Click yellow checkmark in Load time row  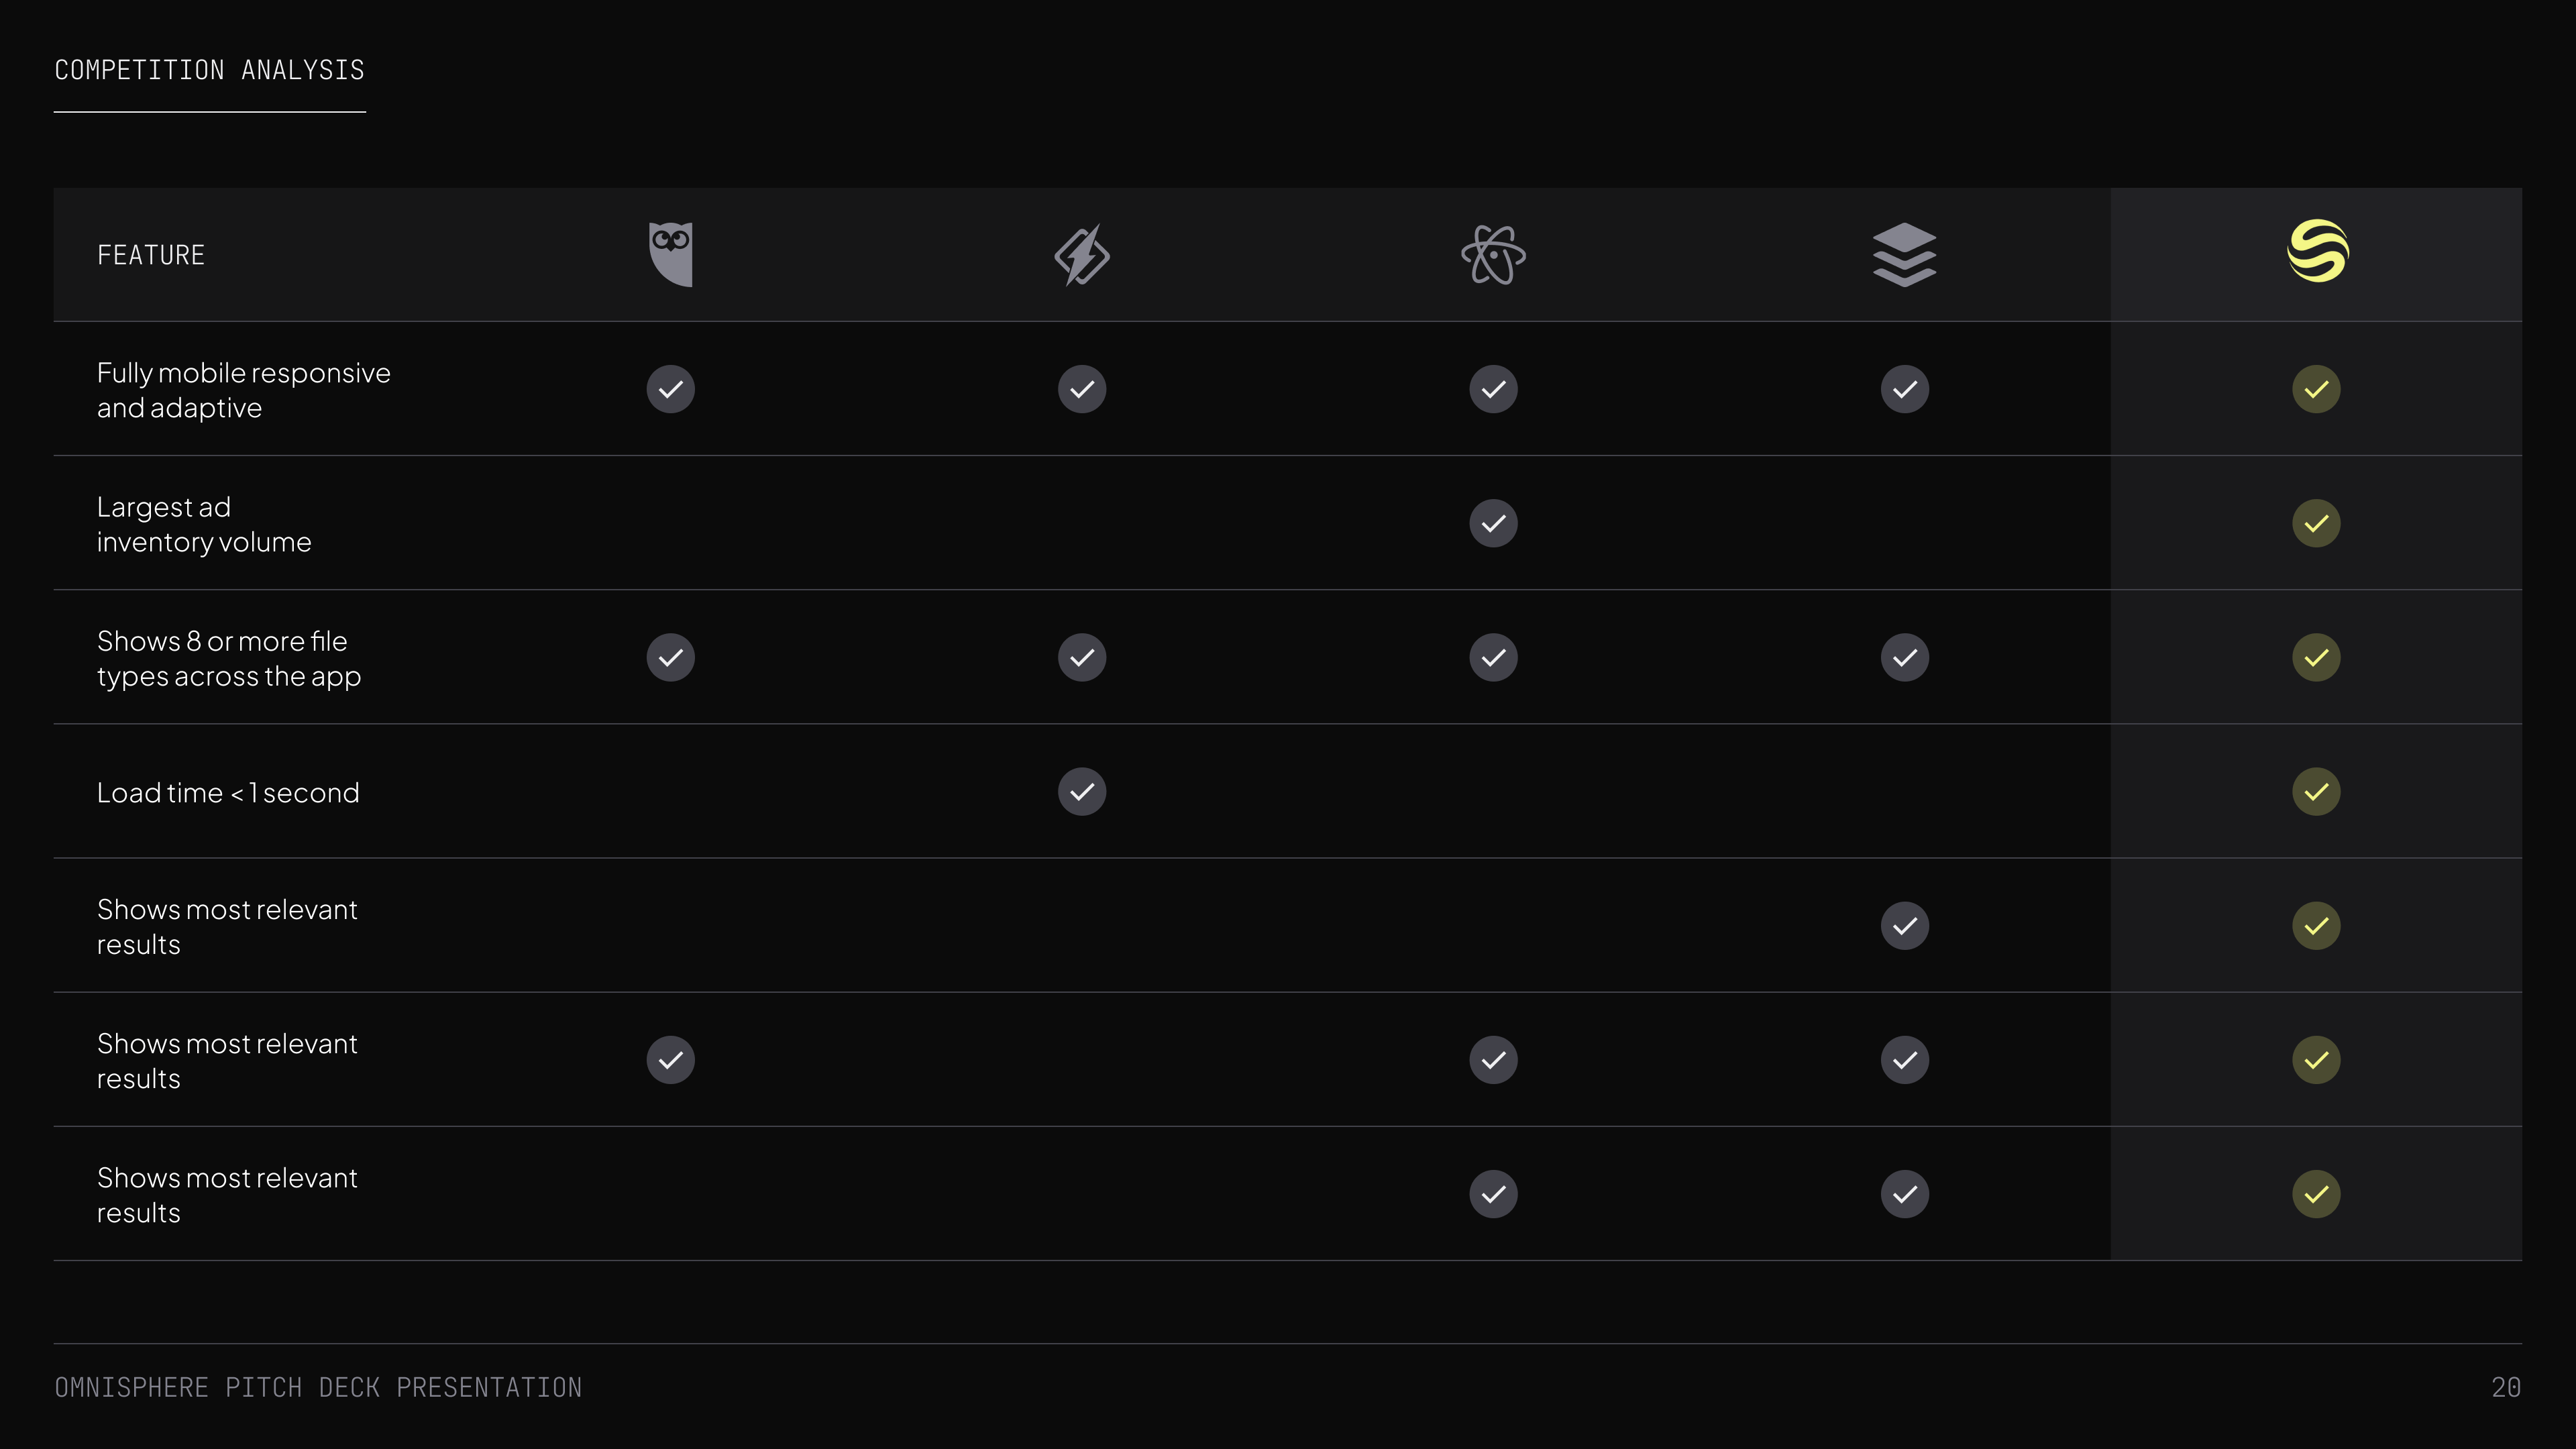point(2316,792)
